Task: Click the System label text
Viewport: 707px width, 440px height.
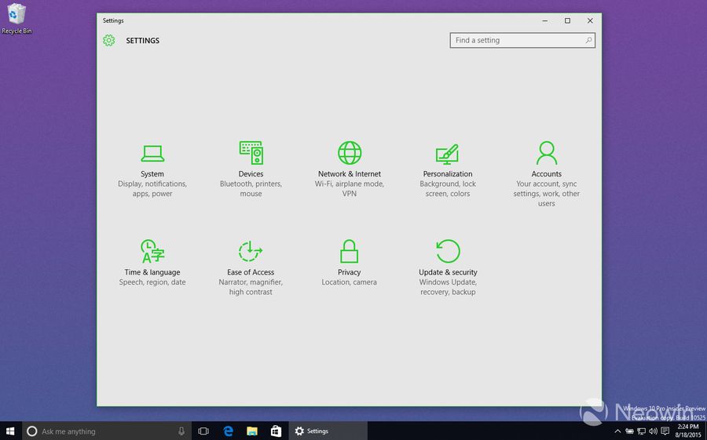Action: [152, 174]
